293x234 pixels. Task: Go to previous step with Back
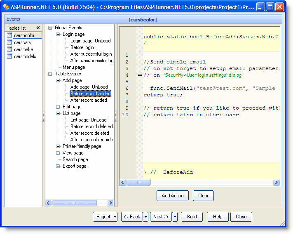[x=132, y=217]
